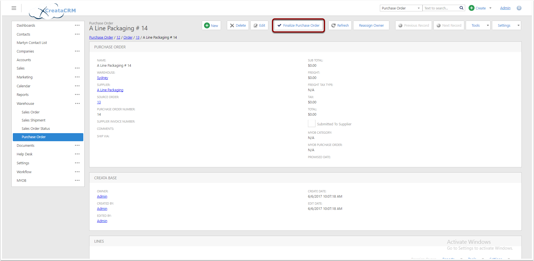
Task: Click the Text to search input field
Action: click(x=440, y=8)
